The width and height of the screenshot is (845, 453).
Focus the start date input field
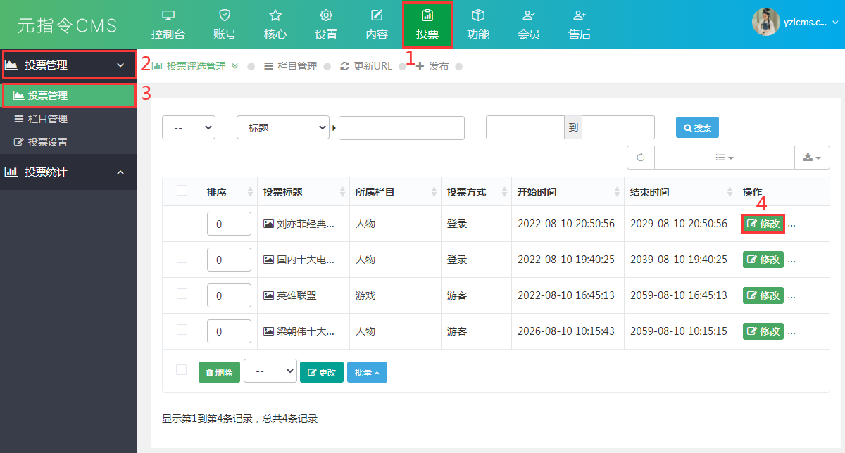point(525,127)
